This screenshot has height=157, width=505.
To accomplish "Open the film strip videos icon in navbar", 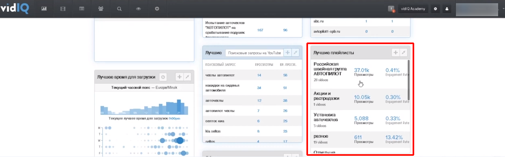I will point(63,8).
